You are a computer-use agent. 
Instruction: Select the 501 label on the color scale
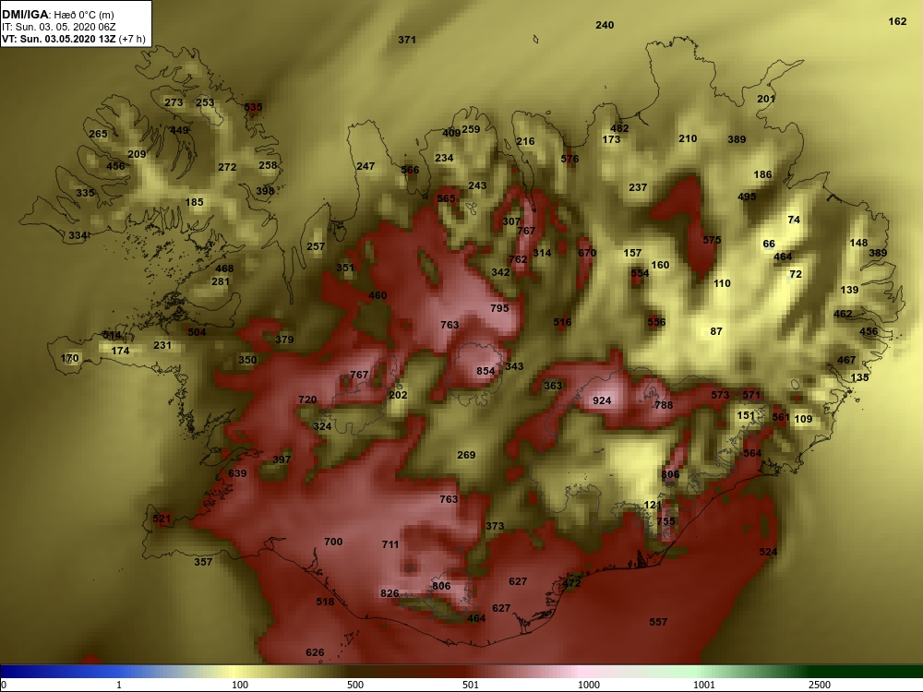click(x=471, y=685)
